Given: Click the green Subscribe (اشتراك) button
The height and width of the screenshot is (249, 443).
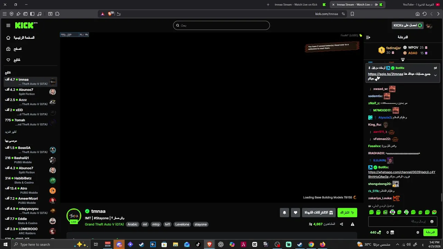Looking at the screenshot, I should point(347,213).
